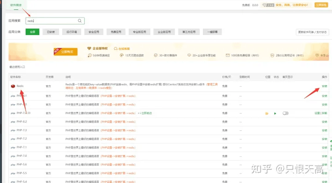Click 安装 in the PHP-8.2 row
This screenshot has height=183, width=332.
click(324, 122)
